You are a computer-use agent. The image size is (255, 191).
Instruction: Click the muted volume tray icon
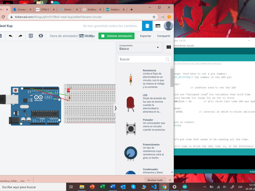225,187
